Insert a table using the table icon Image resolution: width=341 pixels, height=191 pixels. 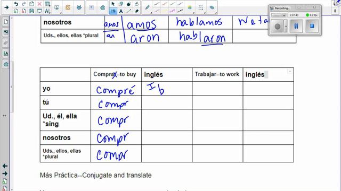[x=47, y=4]
